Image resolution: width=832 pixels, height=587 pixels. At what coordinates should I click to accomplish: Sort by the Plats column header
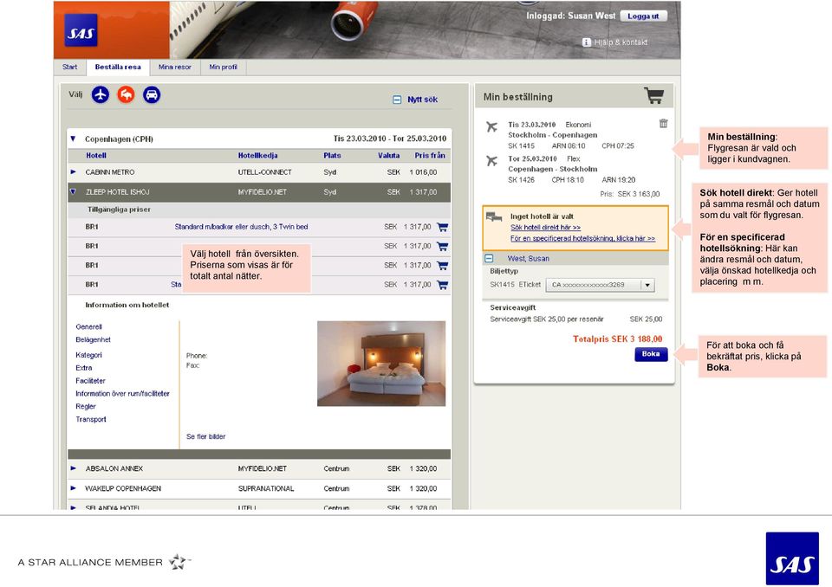coord(332,155)
